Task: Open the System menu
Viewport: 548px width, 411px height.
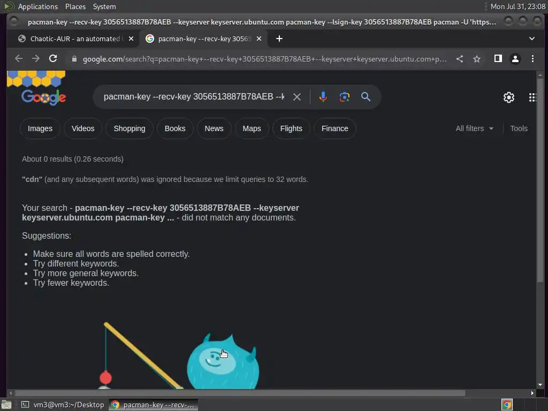Action: pyautogui.click(x=104, y=6)
